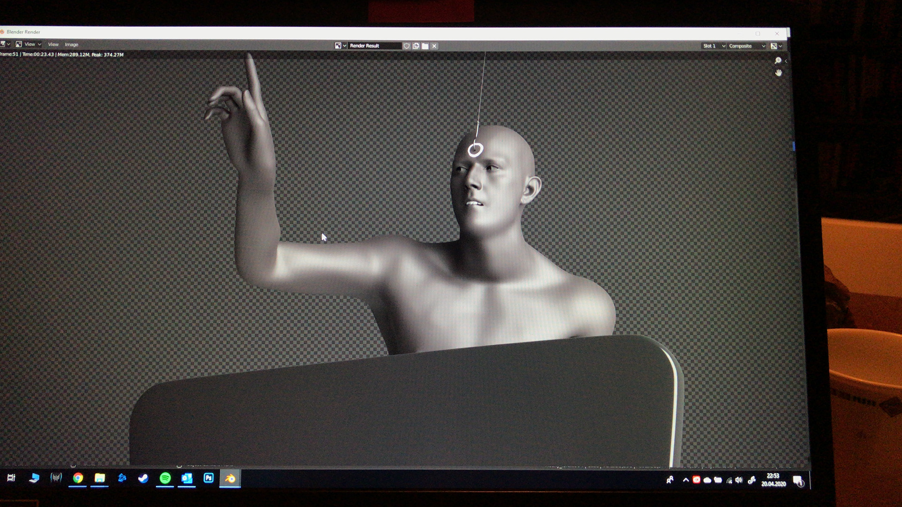Click the computer icon beside Task View

pyautogui.click(x=34, y=478)
